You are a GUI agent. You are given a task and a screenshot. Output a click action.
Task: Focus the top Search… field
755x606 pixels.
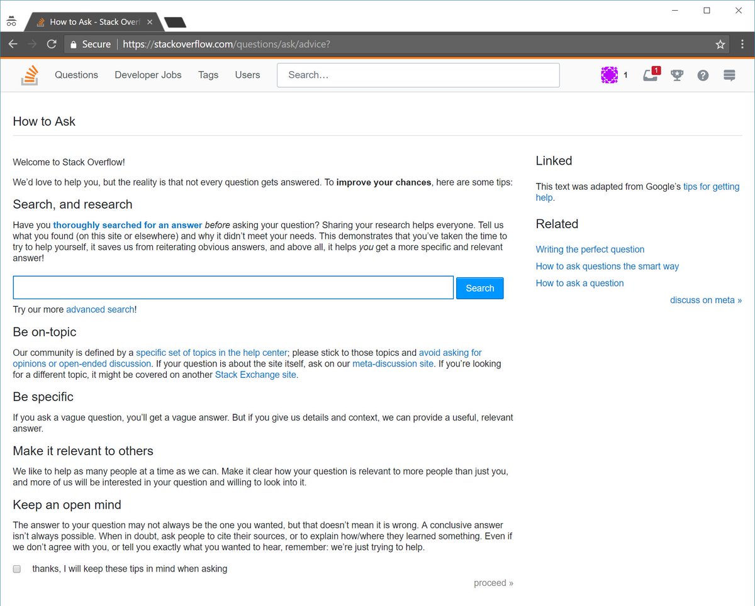click(418, 75)
